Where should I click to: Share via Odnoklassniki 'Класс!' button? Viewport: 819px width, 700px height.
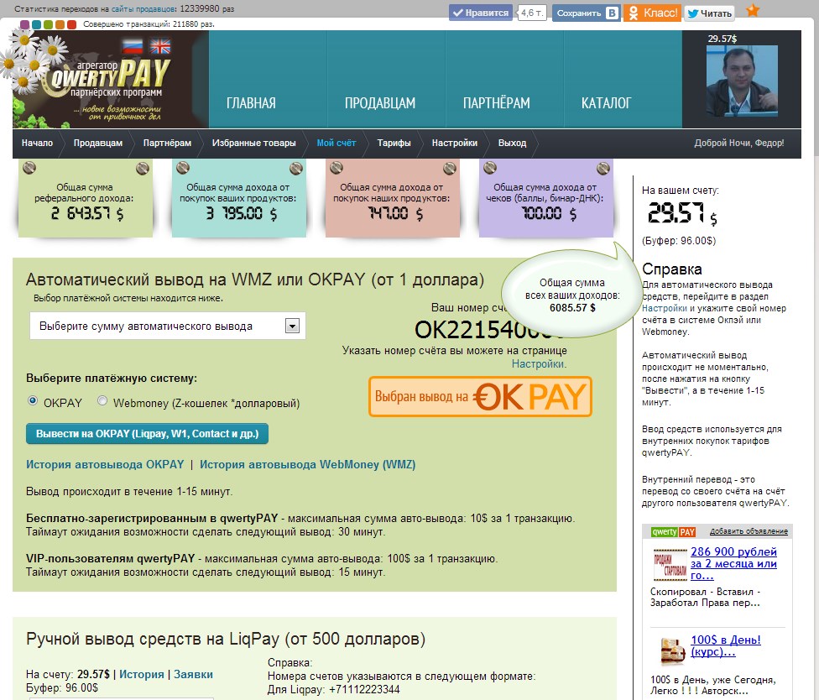click(652, 13)
